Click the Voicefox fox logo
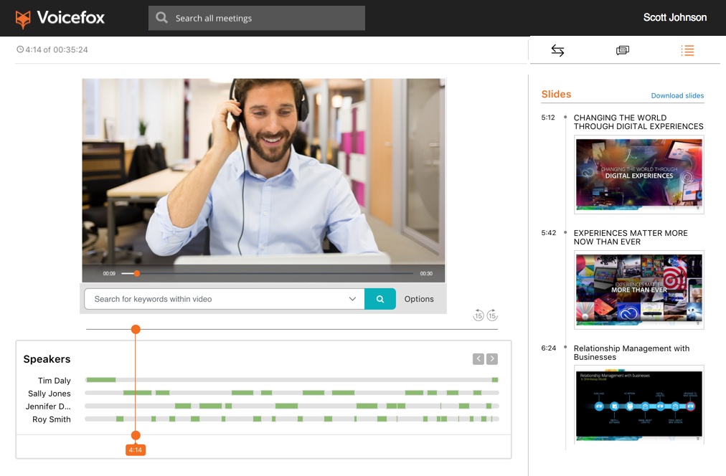This screenshot has width=726, height=476. point(24,19)
